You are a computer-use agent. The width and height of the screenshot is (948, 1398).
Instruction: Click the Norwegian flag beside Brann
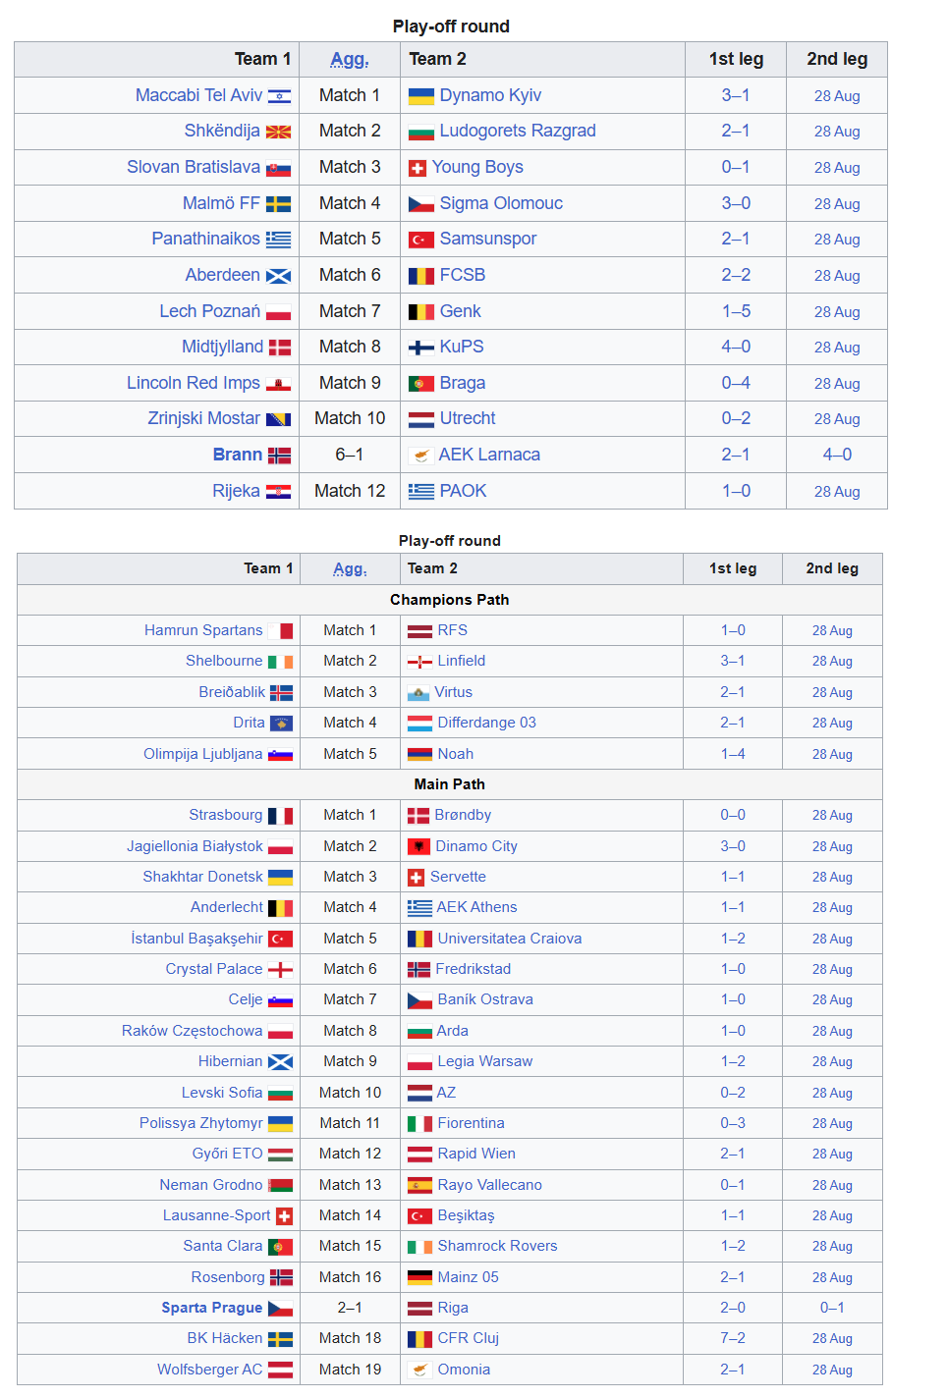click(280, 456)
